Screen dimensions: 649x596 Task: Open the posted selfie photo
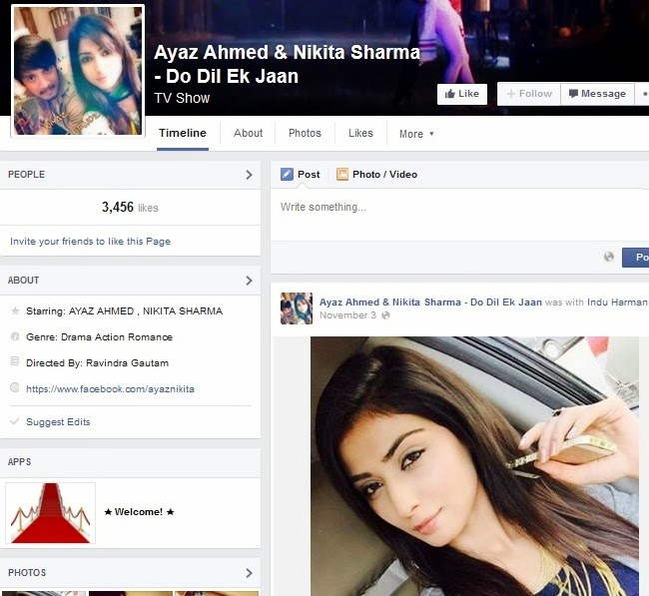pos(474,466)
